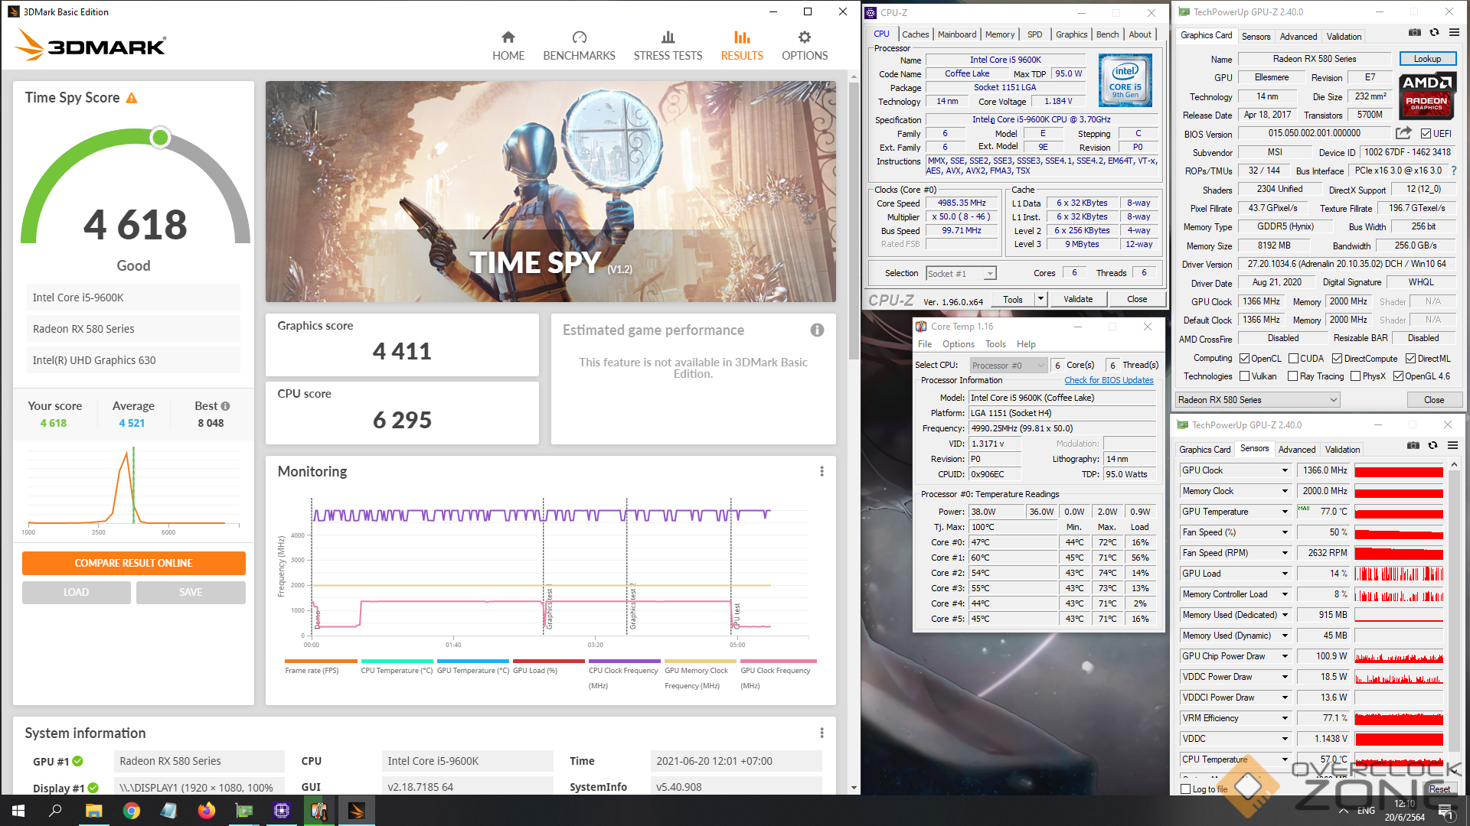Expand the GPU Temperature sensor dropdown
This screenshot has height=826, width=1470.
[1285, 512]
